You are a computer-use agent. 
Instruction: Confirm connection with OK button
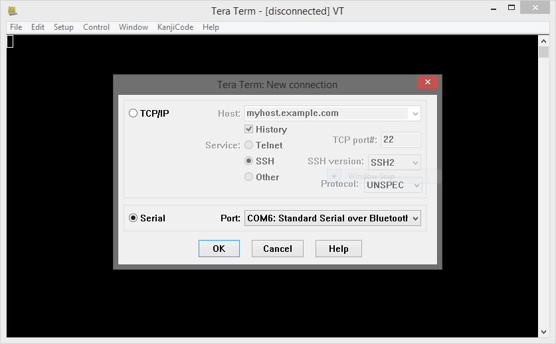coord(219,249)
